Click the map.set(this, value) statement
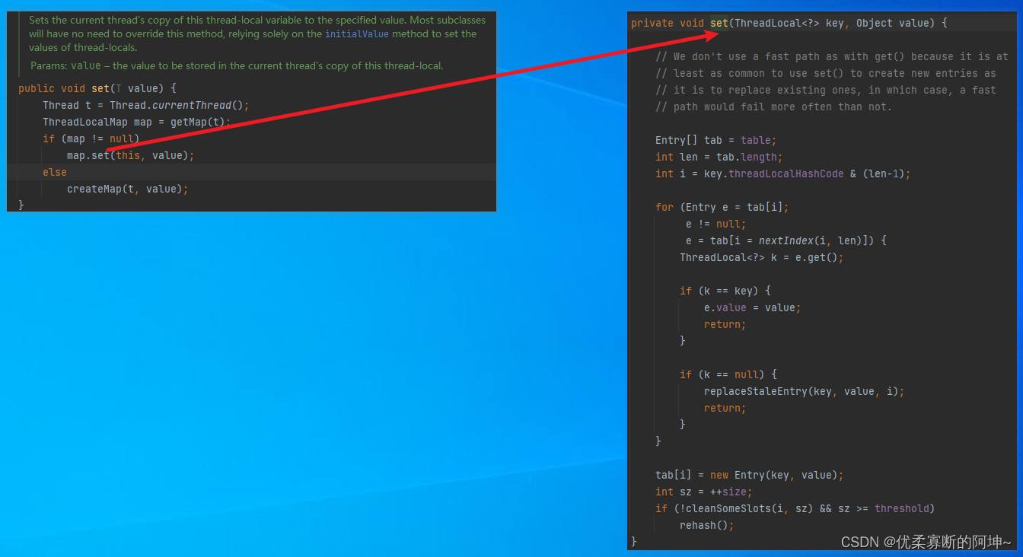1023x557 pixels. coord(131,155)
